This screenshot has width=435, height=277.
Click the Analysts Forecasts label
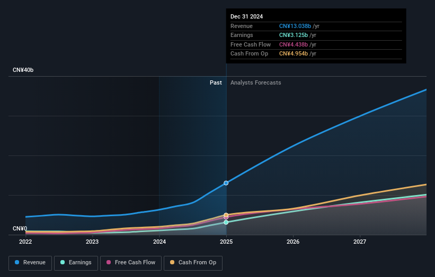click(256, 82)
